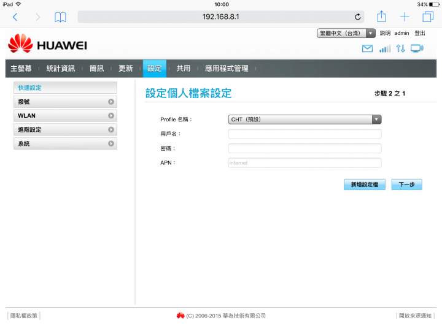Click the 新增設定檔 button
Screen dimensions: 442x331
point(365,185)
